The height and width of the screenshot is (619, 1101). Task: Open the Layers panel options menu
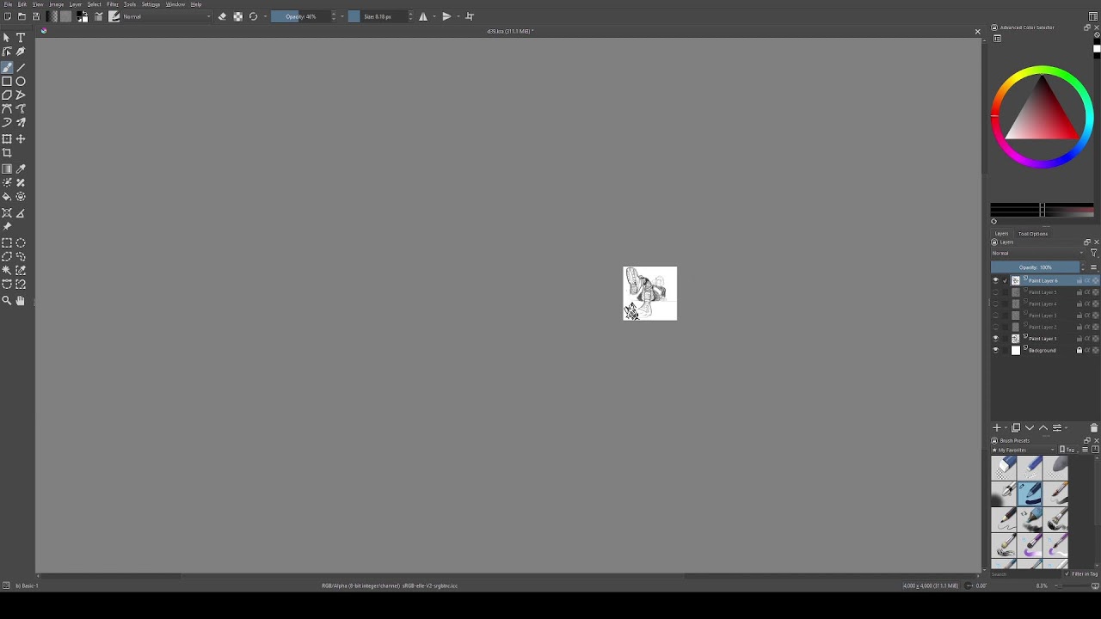pyautogui.click(x=1094, y=267)
